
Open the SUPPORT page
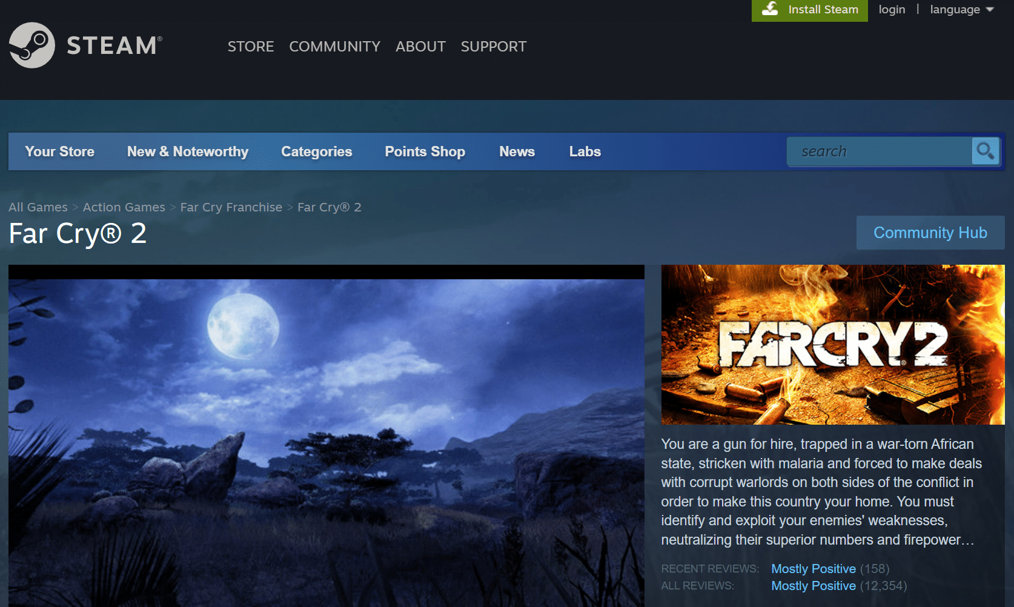(494, 47)
